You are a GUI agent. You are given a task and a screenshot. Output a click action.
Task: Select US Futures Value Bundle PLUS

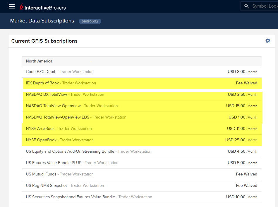coord(141,163)
